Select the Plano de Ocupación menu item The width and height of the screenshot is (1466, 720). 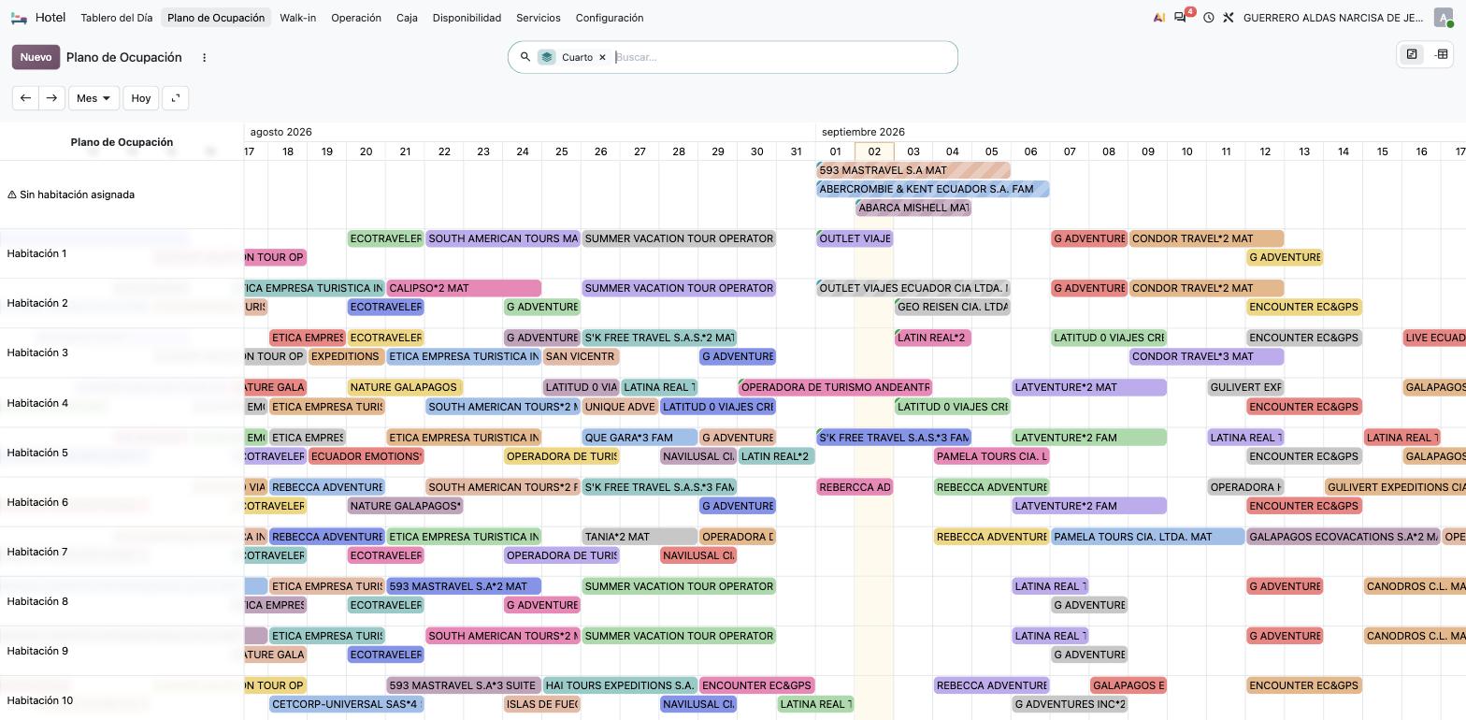click(x=216, y=18)
